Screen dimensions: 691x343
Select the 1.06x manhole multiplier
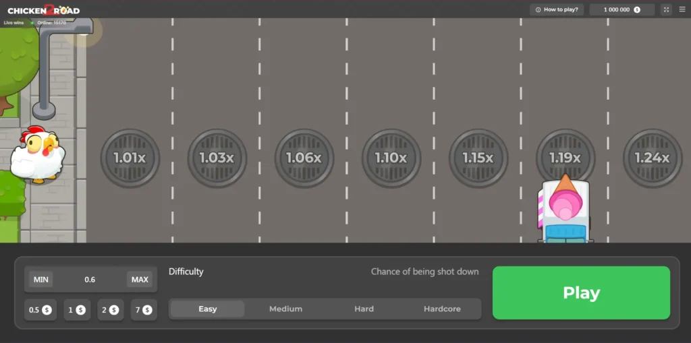pyautogui.click(x=304, y=158)
